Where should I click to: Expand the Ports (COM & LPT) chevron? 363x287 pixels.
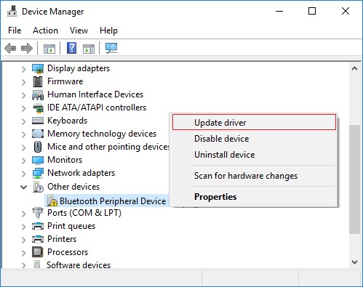[x=23, y=214]
